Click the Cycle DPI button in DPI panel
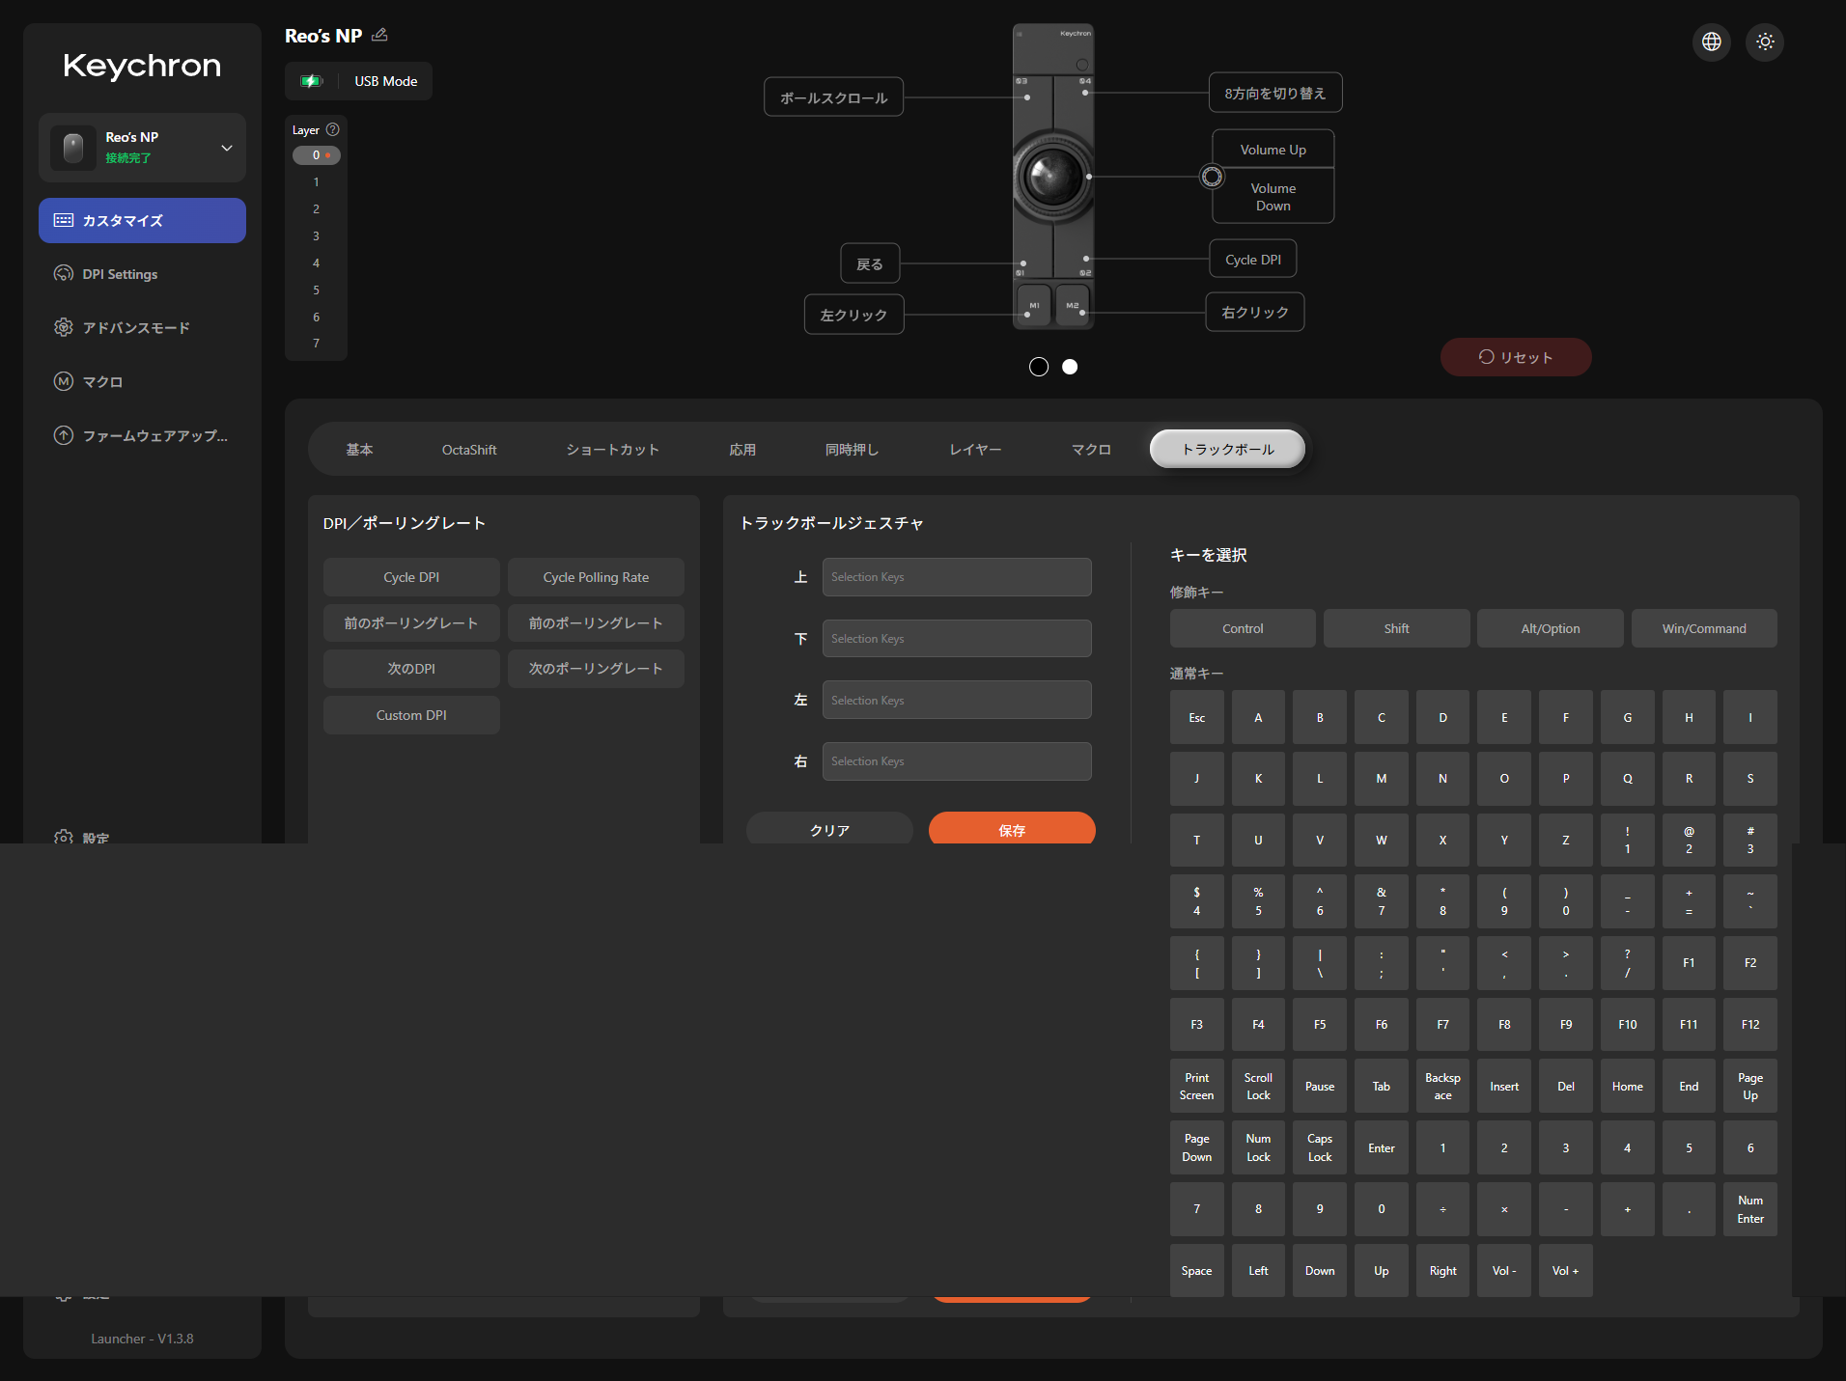The image size is (1846, 1381). [411, 577]
